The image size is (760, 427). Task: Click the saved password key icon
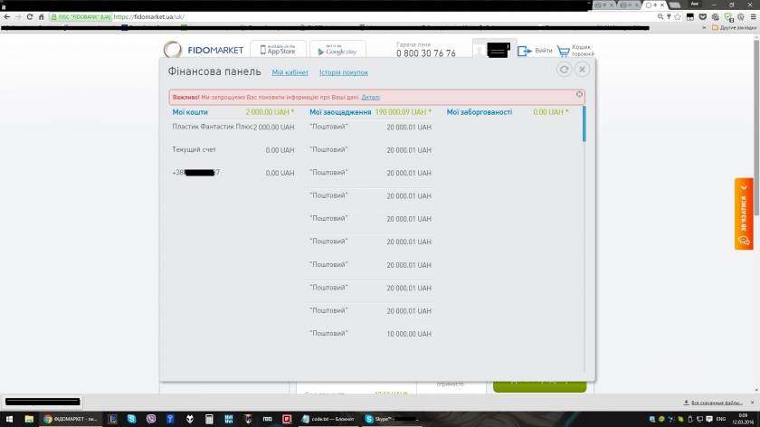pyautogui.click(x=669, y=16)
